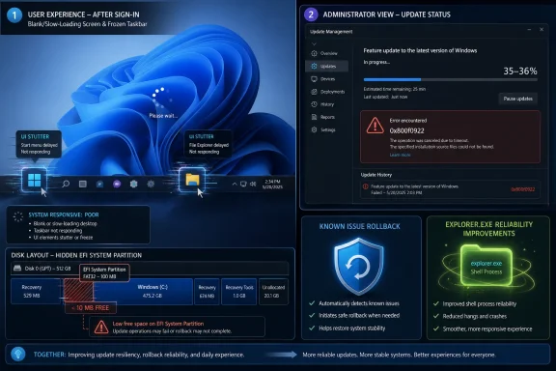
Task: Select Updates in Update Management sidebar
Action: tap(326, 66)
